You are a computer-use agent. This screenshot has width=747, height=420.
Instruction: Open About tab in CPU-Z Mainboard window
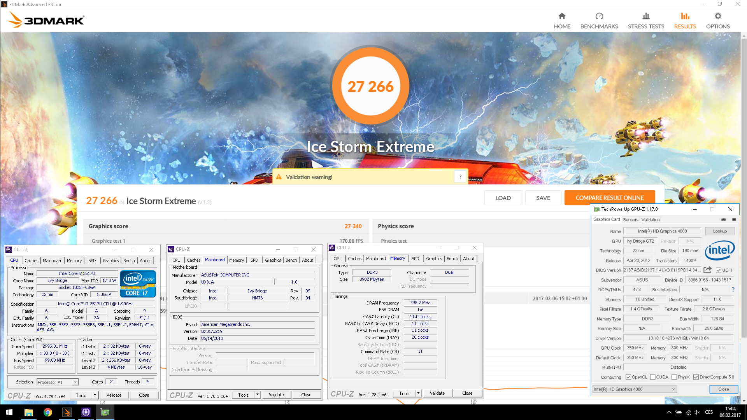click(x=307, y=260)
